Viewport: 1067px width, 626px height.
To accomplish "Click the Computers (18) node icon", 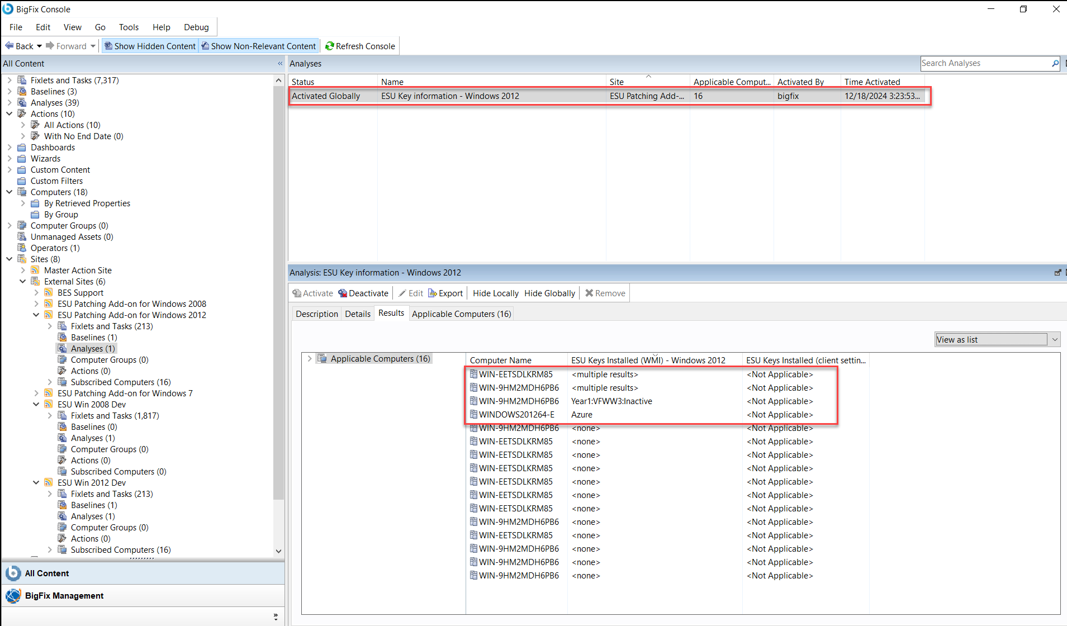I will pyautogui.click(x=22, y=192).
